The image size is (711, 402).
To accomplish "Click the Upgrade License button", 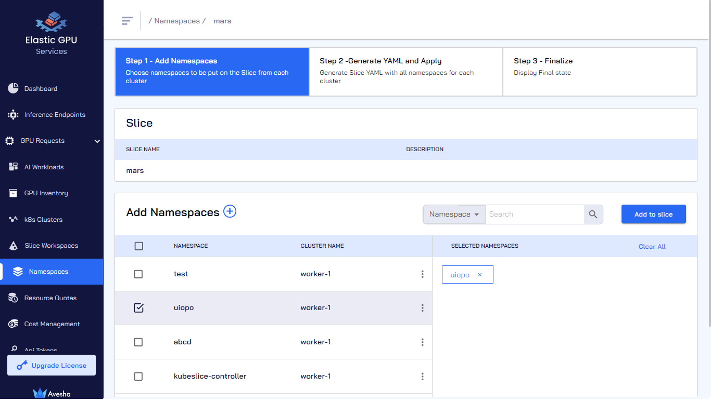I will pos(52,365).
